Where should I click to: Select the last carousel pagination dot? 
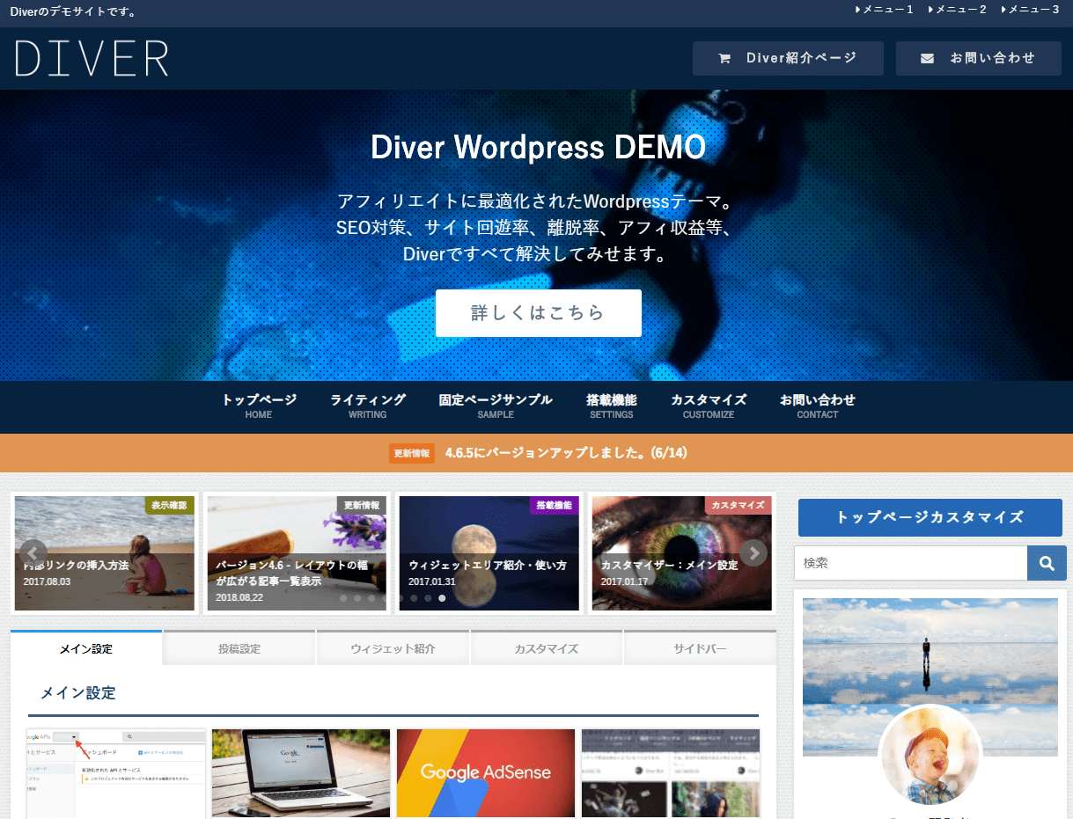coord(442,598)
